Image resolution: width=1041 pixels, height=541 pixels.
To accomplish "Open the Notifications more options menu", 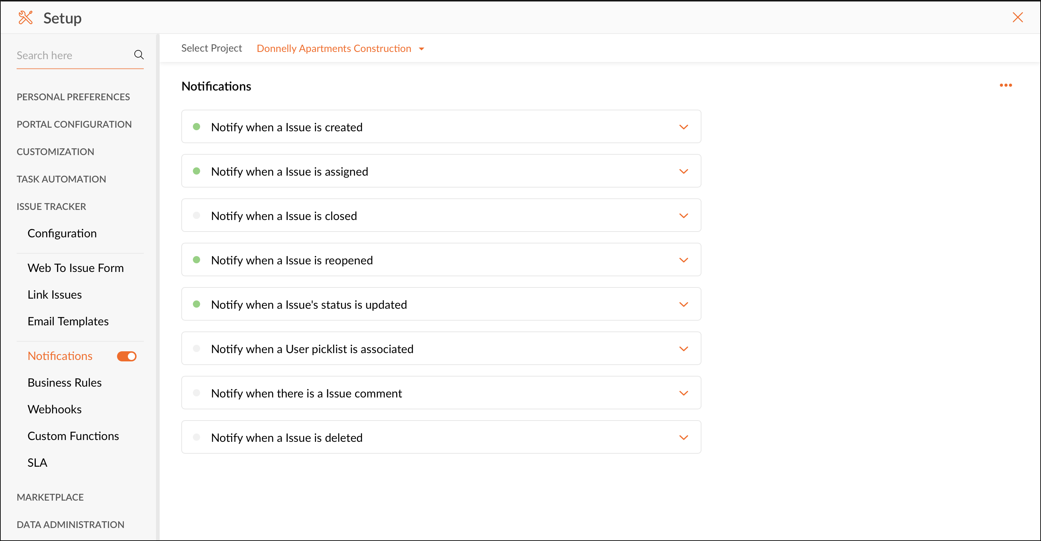I will pos(1006,85).
